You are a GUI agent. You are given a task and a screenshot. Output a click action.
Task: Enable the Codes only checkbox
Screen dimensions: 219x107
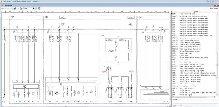coord(174,106)
